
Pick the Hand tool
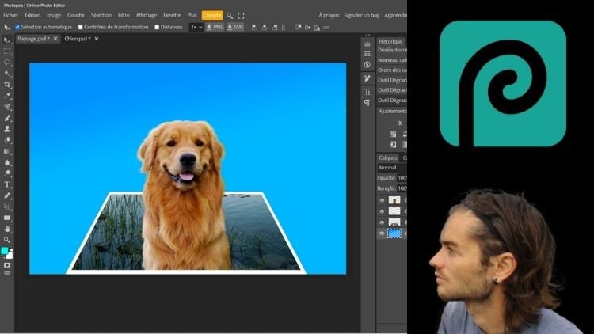[x=7, y=229]
